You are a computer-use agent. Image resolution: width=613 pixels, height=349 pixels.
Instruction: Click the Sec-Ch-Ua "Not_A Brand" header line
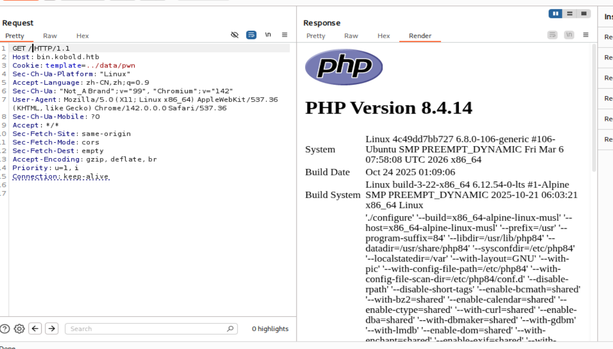click(123, 91)
